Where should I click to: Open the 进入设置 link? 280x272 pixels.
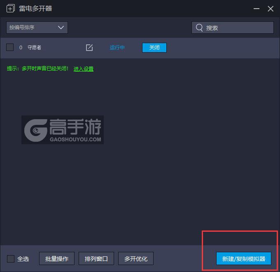84,69
